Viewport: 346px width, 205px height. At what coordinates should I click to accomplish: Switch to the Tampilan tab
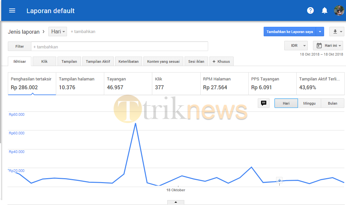point(69,61)
